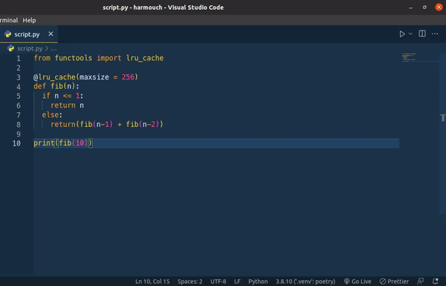Click 'functools' module name on line 1
The width and height of the screenshot is (446, 286).
[x=74, y=58]
